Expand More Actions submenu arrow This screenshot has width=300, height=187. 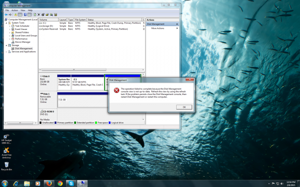pyautogui.click(x=177, y=28)
